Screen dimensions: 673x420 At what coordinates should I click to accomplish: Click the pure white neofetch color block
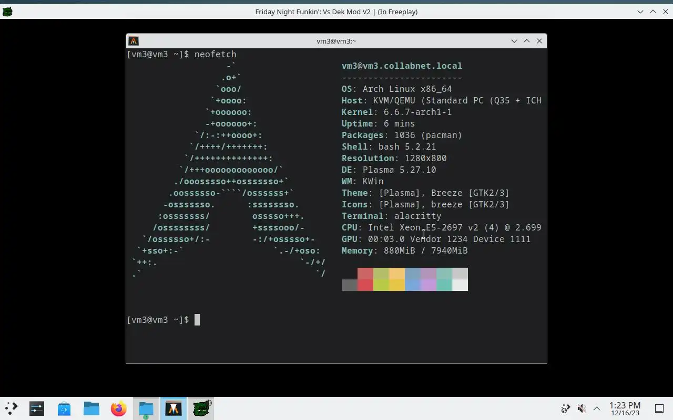[x=460, y=285]
